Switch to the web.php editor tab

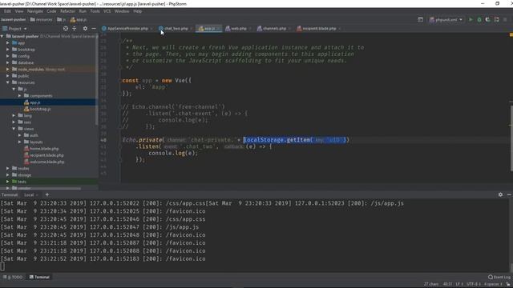point(239,29)
